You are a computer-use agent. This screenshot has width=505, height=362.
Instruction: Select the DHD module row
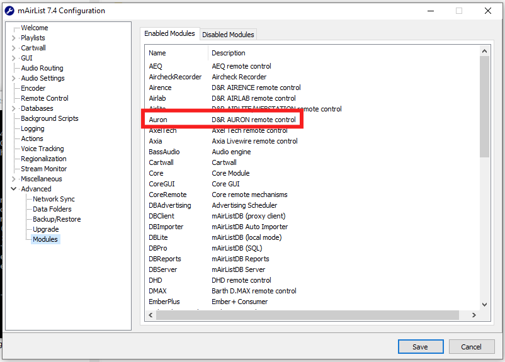312,280
